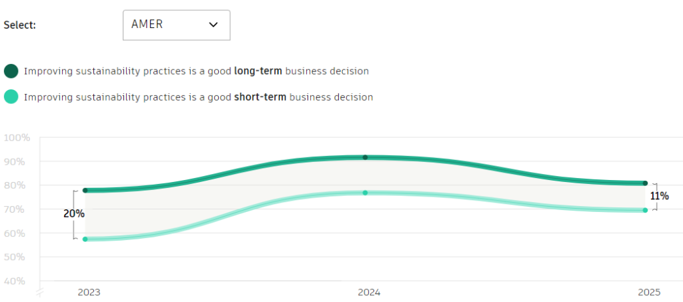Click the light green short-term legend dot
683x302 pixels.
tap(11, 97)
